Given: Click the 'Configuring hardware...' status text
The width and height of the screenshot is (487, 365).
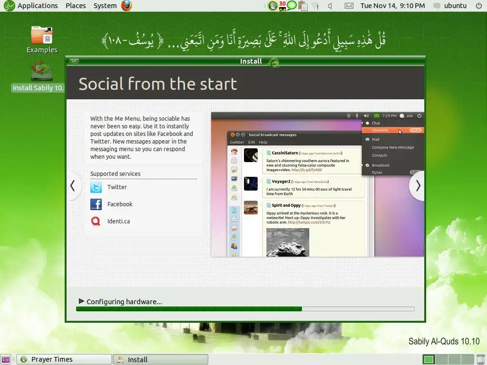Looking at the screenshot, I should point(124,302).
